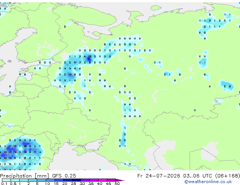The height and width of the screenshot is (185, 240).
Task: Pick the legend swatch between 35 and 40
Action: coord(94,180)
